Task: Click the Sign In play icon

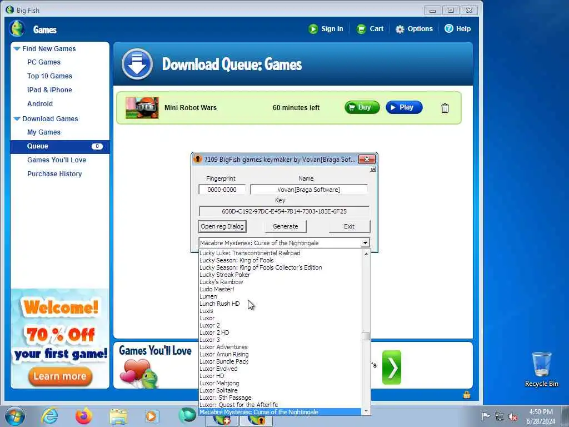Action: point(313,29)
